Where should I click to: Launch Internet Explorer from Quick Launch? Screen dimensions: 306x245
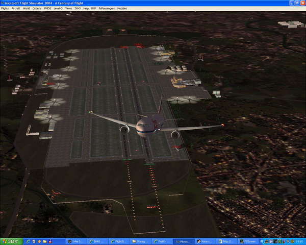tap(28, 241)
